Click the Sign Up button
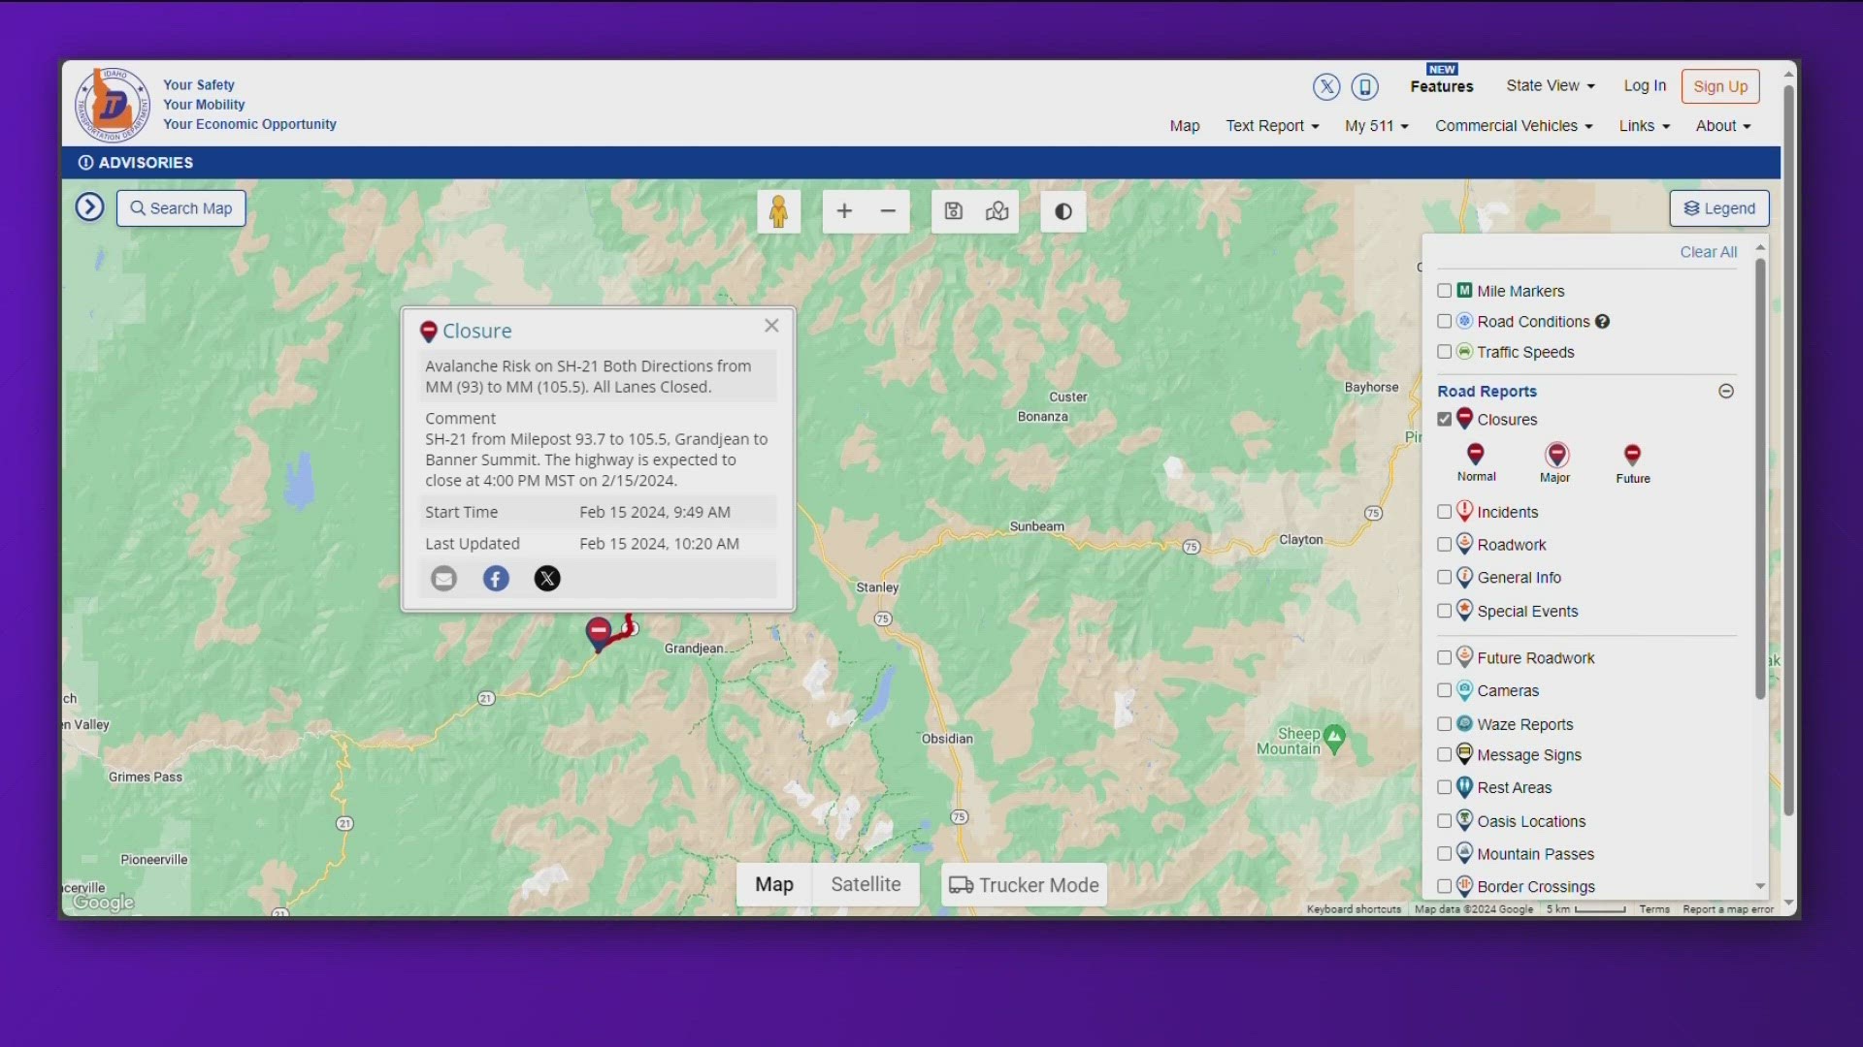Image resolution: width=1863 pixels, height=1047 pixels. tap(1719, 85)
